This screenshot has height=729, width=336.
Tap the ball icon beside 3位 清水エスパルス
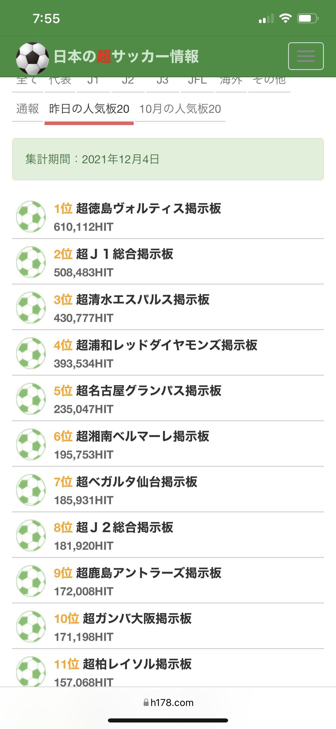click(31, 308)
